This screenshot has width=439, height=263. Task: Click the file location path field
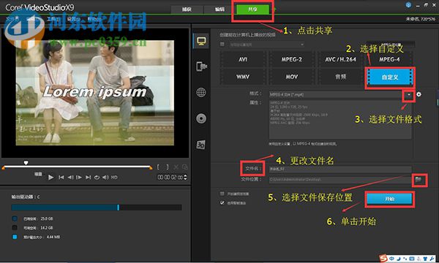[x=340, y=180]
